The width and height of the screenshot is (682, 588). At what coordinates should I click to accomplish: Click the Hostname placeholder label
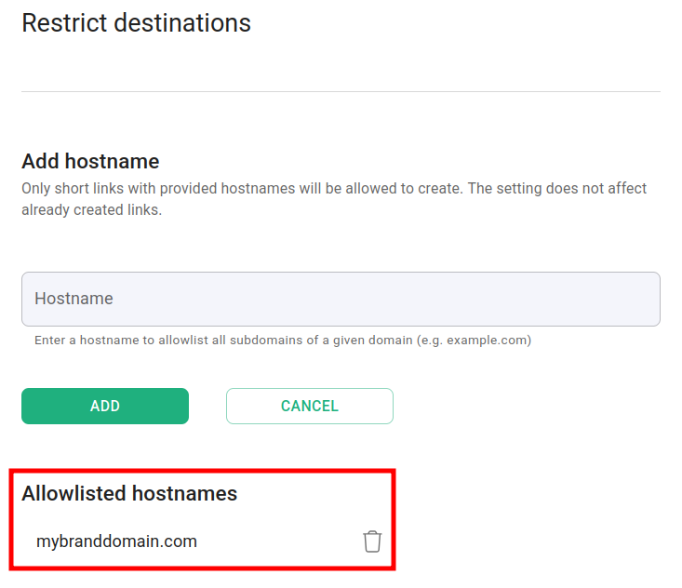tap(74, 299)
